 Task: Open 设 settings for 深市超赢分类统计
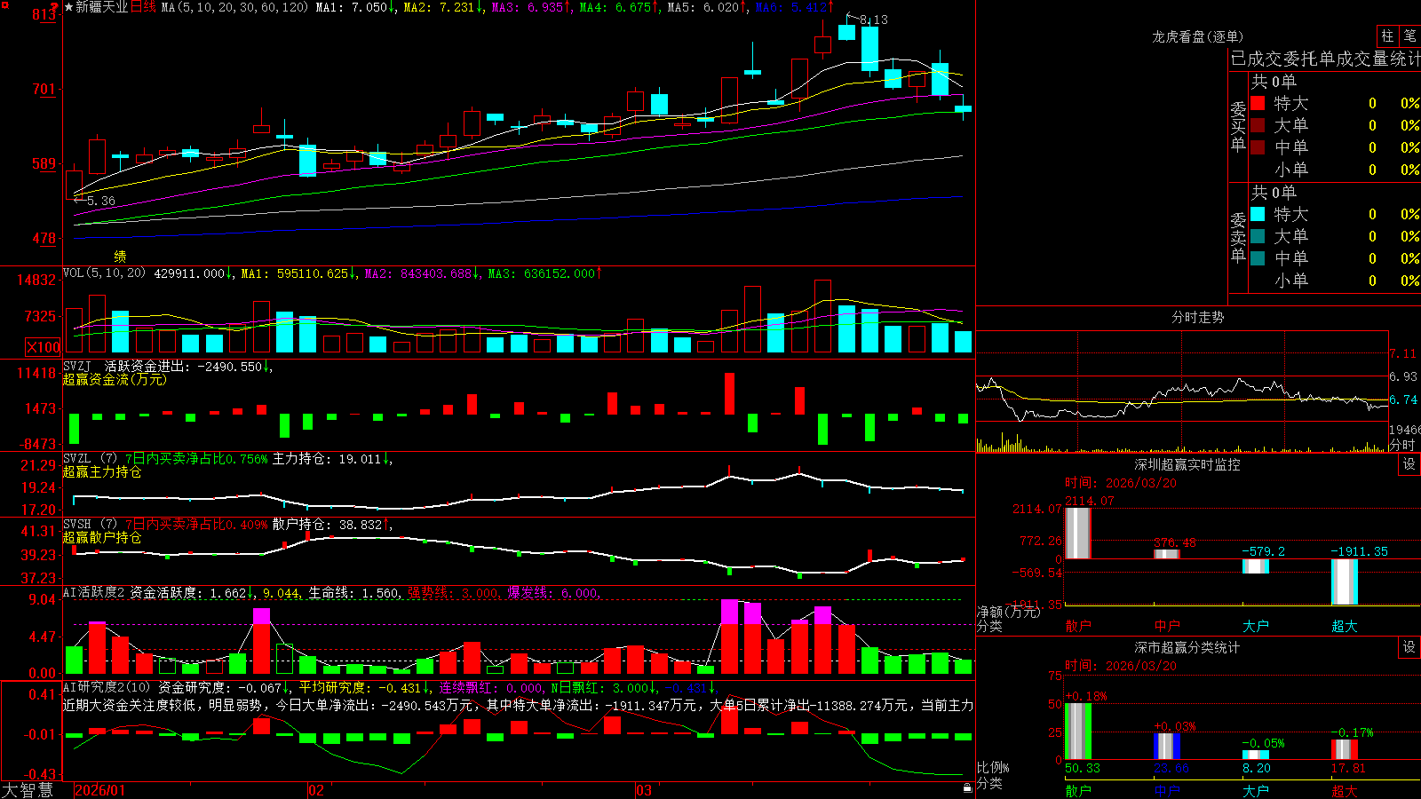pos(1409,647)
